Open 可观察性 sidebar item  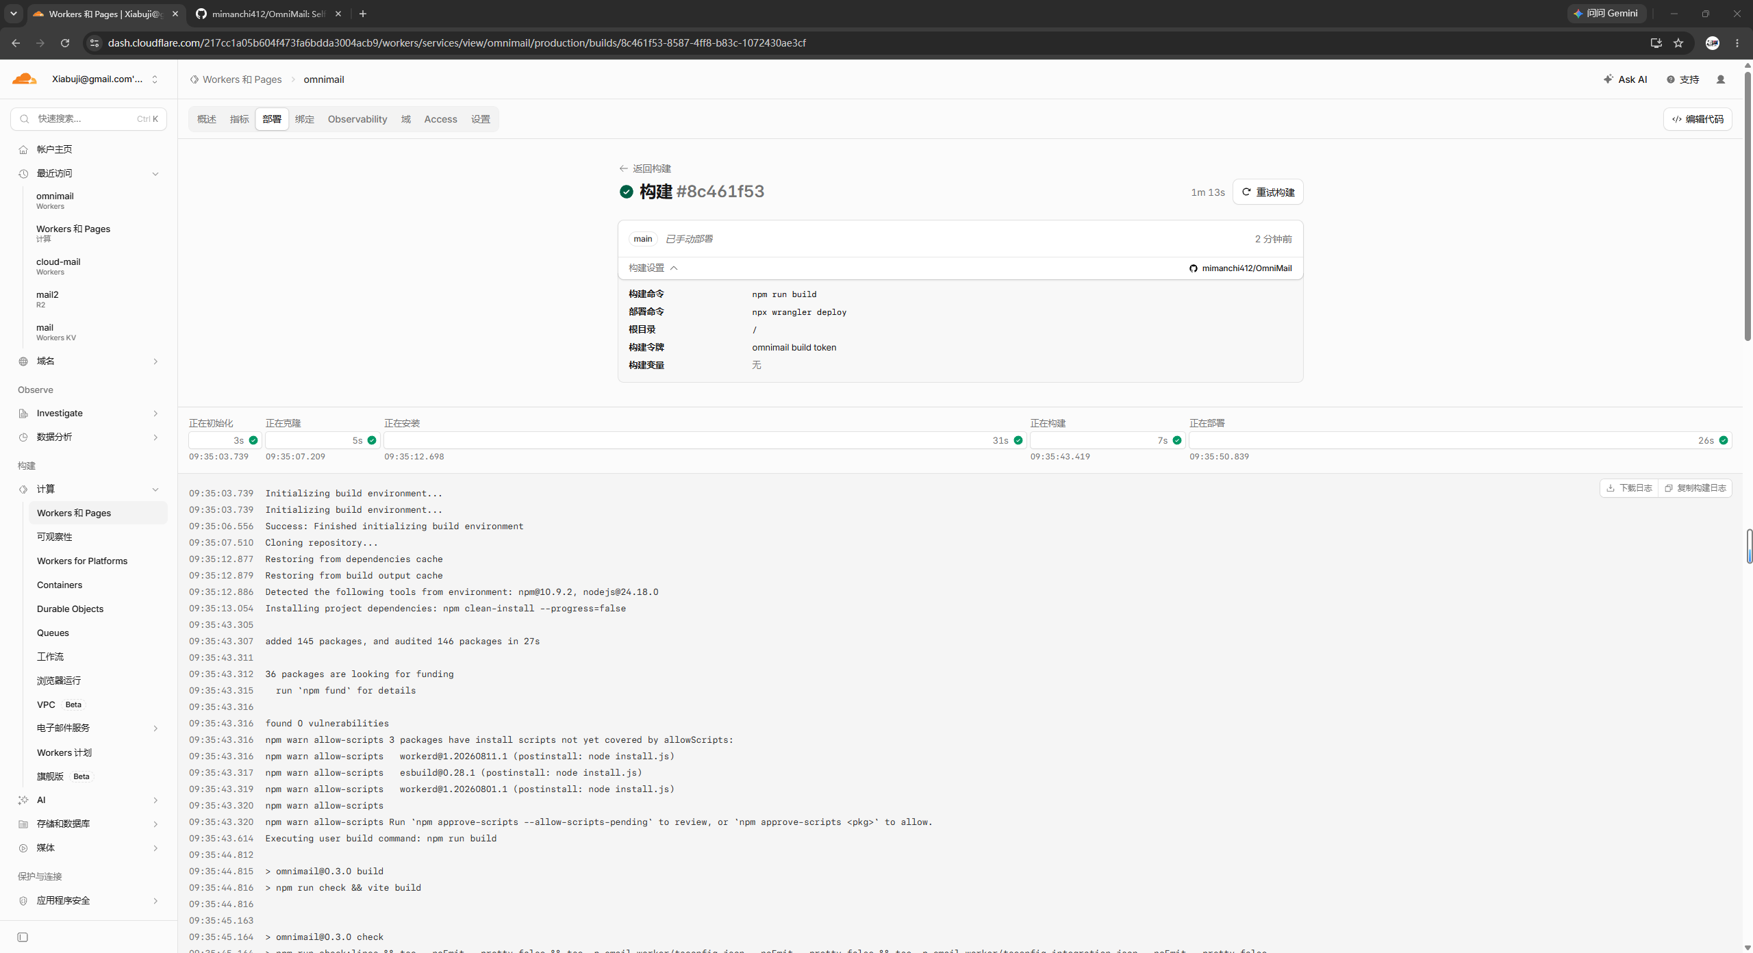point(55,537)
